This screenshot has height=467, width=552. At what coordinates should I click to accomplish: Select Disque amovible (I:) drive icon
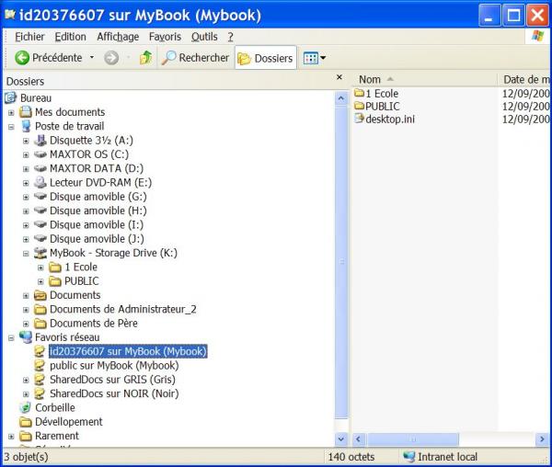[x=40, y=224]
